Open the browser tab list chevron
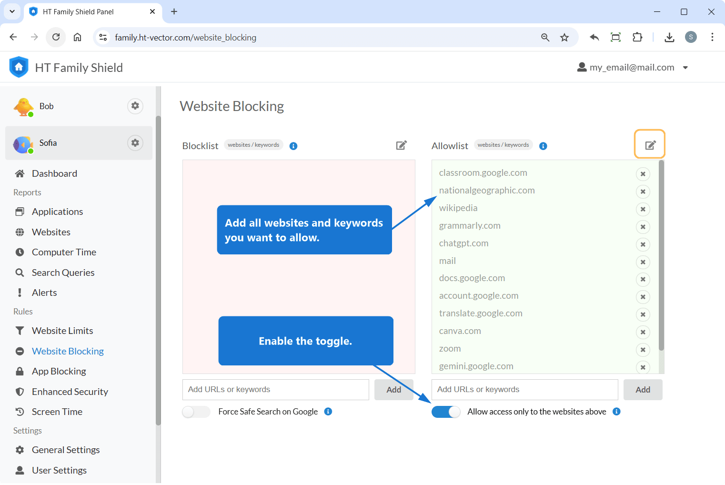The width and height of the screenshot is (725, 485). (12, 11)
